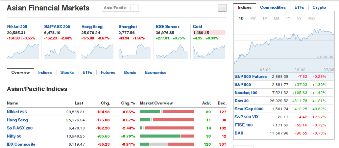This screenshot has width=339, height=148.
Task: Click S&P/ASX 200 market overview bar
Action: [167, 128]
